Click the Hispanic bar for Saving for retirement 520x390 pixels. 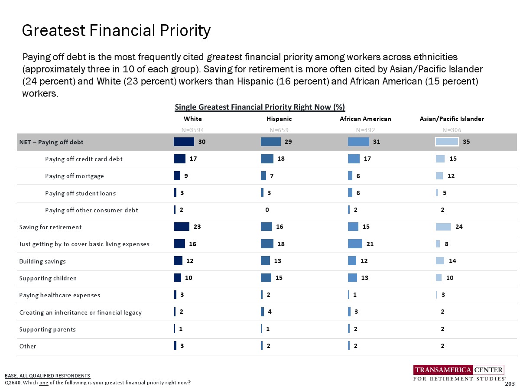coord(266,227)
